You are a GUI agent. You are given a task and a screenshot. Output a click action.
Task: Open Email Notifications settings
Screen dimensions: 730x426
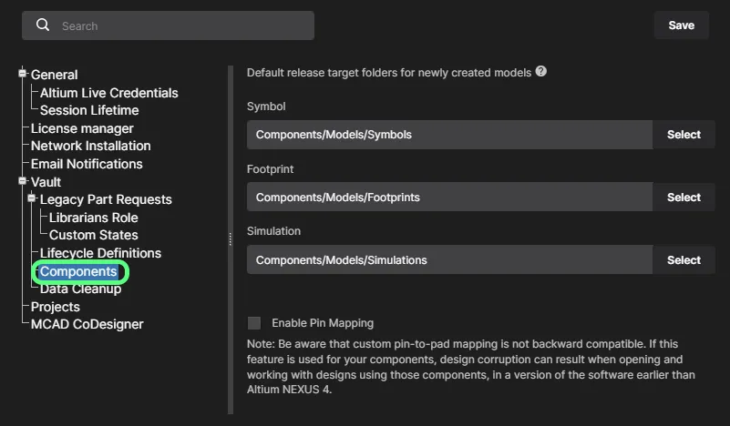point(87,164)
